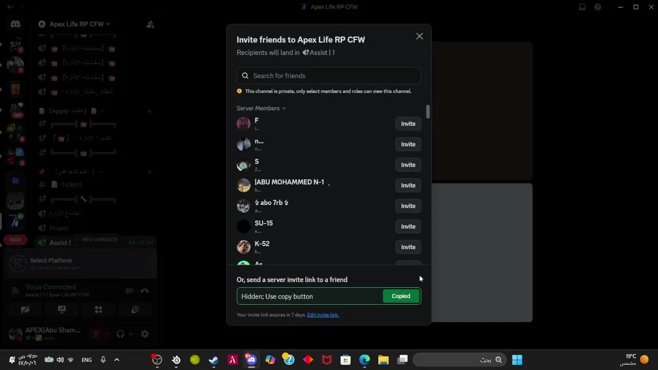Image resolution: width=658 pixels, height=370 pixels.
Task: Open Discord user settings gear
Action: click(x=145, y=334)
